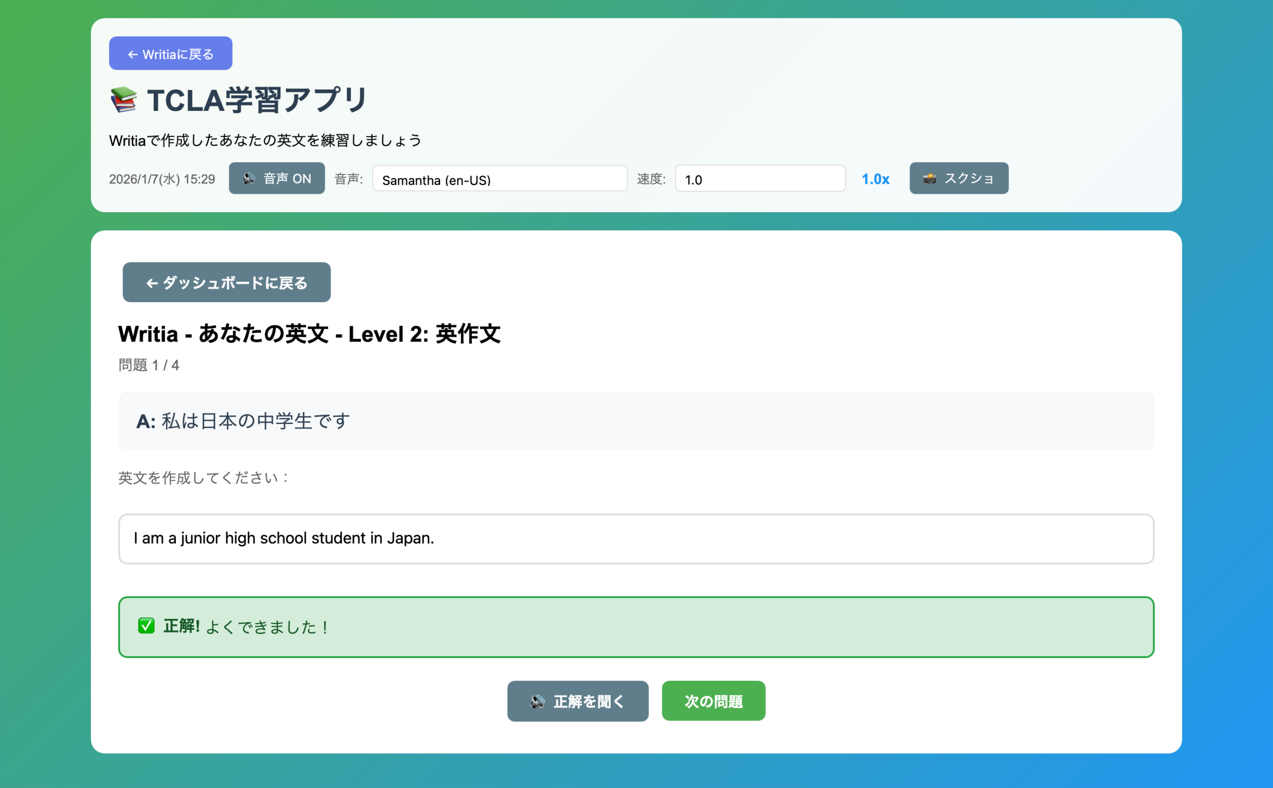The height and width of the screenshot is (788, 1273).
Task: Click the green checkmark icon beside 正解!
Action: tap(147, 626)
